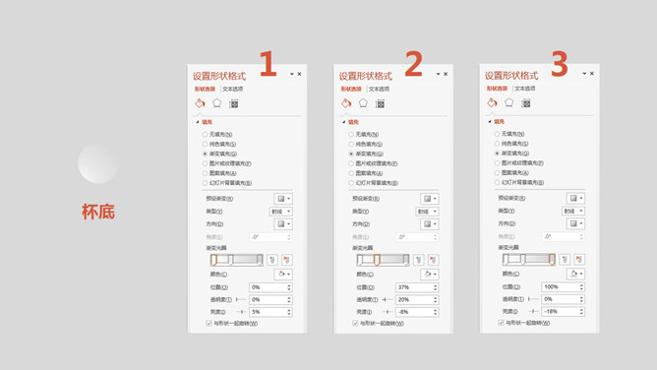657x370 pixels.
Task: Switch to text options tab in panel 1
Action: 232,89
